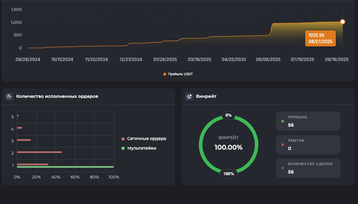Click the bar chart icon beside Количество исполненных ордеров
358x204 pixels.
[9, 97]
